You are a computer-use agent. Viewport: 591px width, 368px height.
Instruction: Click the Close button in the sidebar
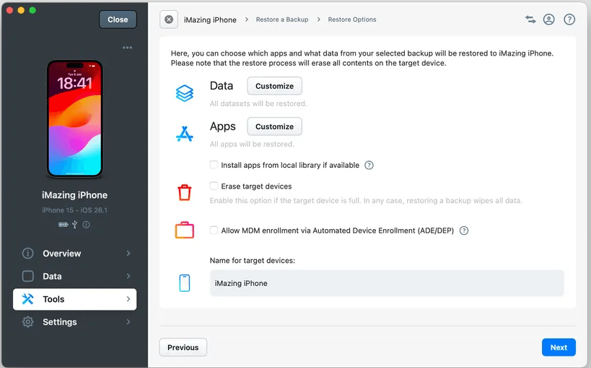coord(118,19)
